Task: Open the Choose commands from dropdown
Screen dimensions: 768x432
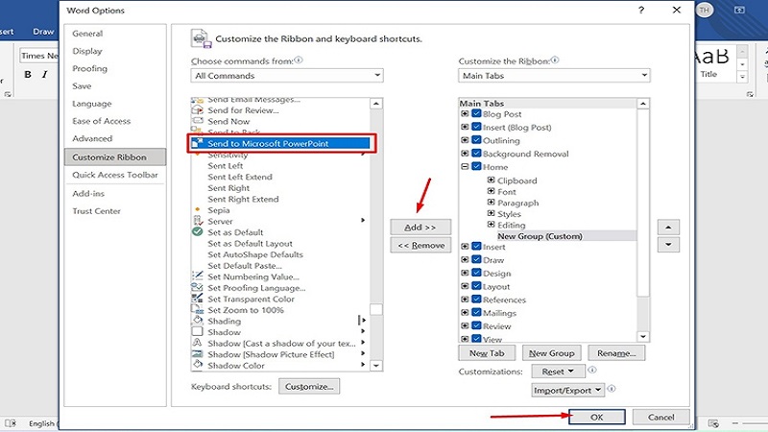Action: (x=286, y=76)
